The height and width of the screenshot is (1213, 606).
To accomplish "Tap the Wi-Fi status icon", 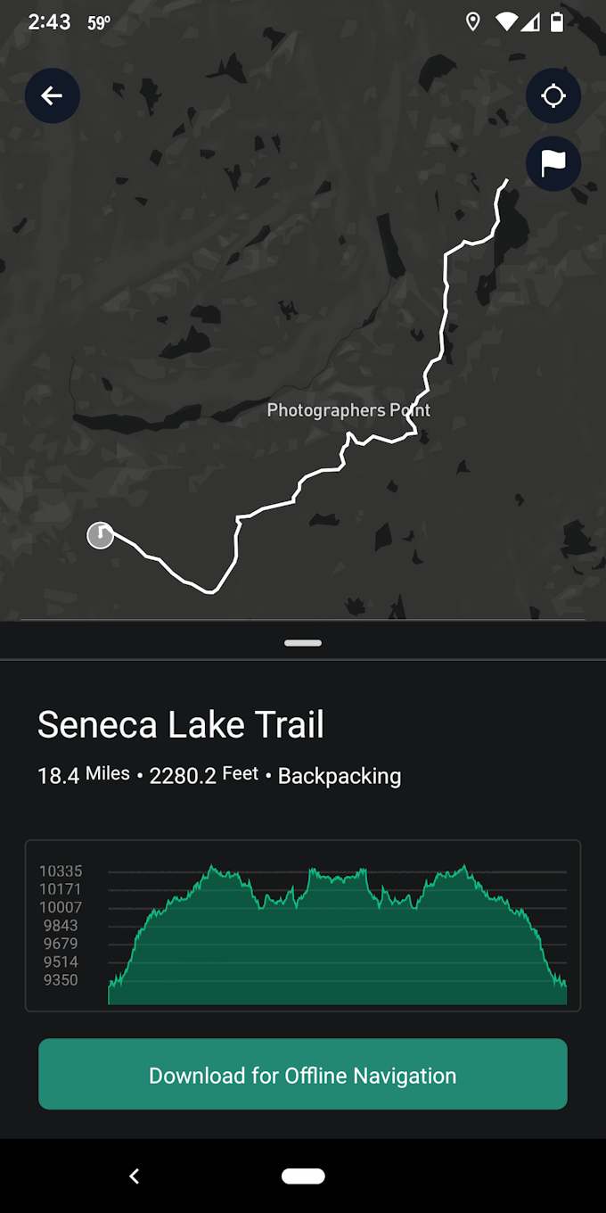I will tap(506, 22).
